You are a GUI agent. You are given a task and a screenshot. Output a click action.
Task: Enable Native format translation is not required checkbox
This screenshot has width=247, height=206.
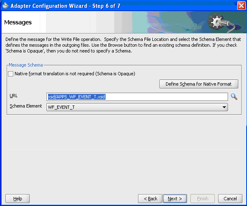11,74
